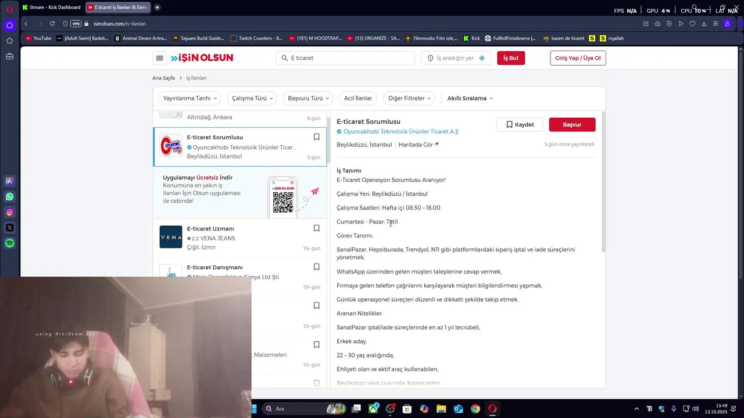Click the VENA company logo thumbnail
Image resolution: width=744 pixels, height=418 pixels.
coord(171,237)
